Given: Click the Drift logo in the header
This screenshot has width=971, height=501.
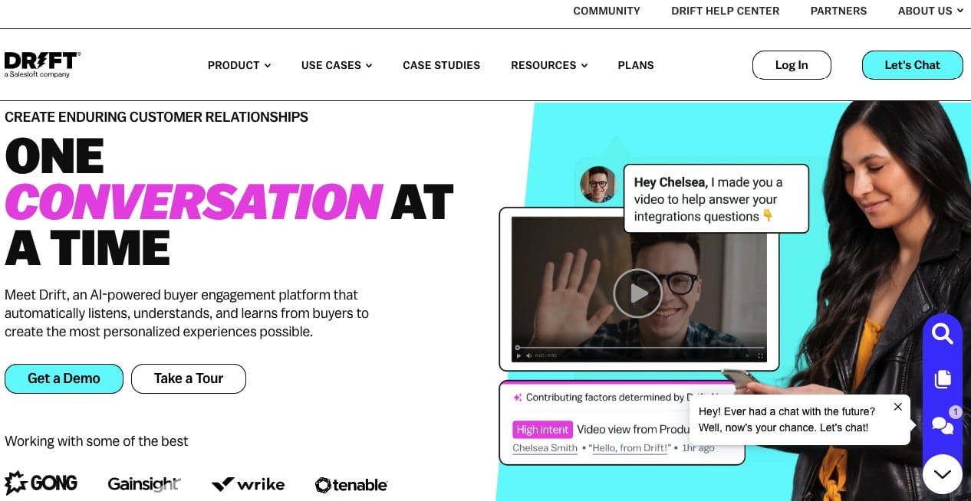Looking at the screenshot, I should [42, 65].
